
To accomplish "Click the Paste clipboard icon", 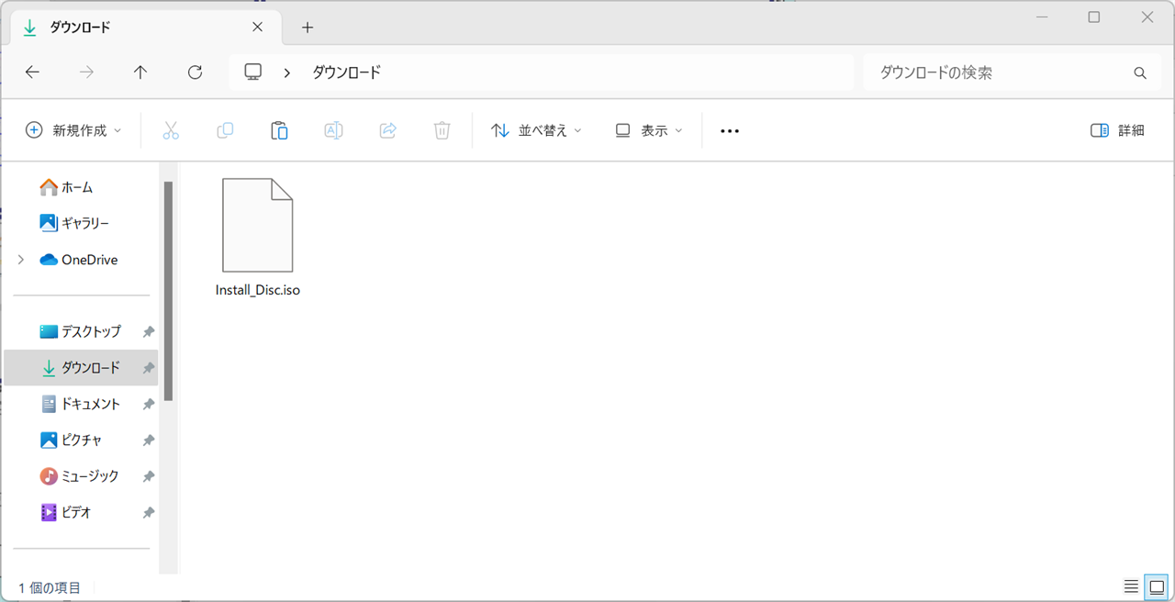I will (x=279, y=130).
